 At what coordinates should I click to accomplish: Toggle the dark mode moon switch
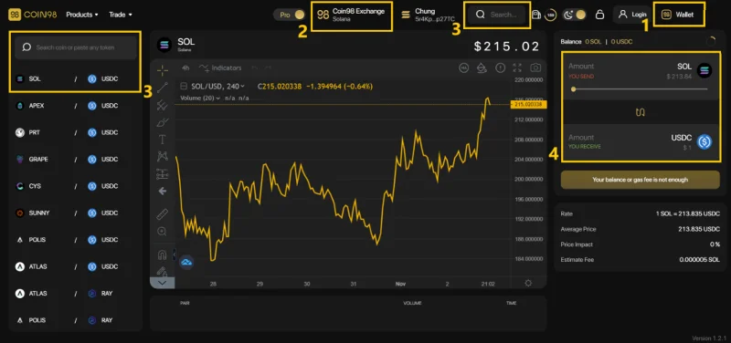click(x=575, y=15)
